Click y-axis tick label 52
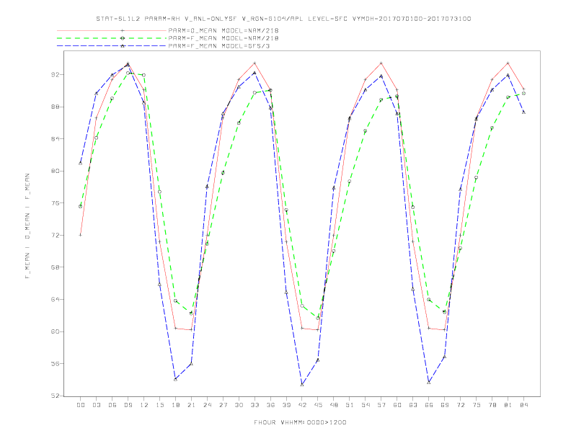This screenshot has height=441, width=571. pos(55,396)
